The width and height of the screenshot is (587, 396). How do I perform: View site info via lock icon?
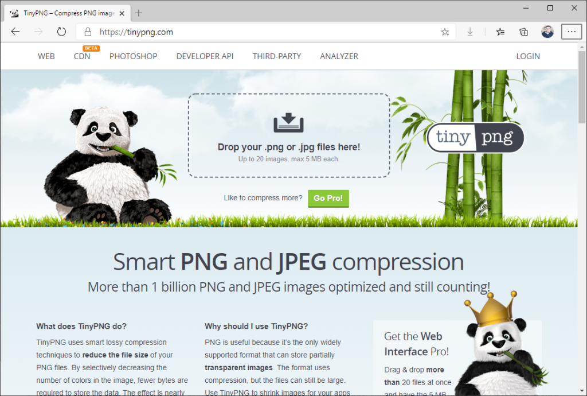click(x=88, y=32)
